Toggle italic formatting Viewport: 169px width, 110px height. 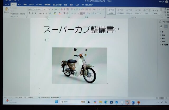pyautogui.click(x=32, y=13)
